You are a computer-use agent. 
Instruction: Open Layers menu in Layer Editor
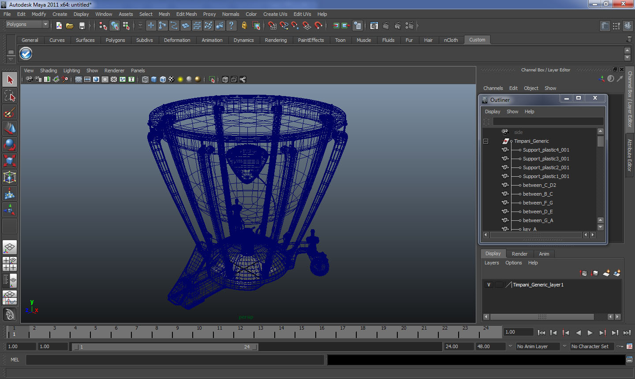click(x=492, y=263)
